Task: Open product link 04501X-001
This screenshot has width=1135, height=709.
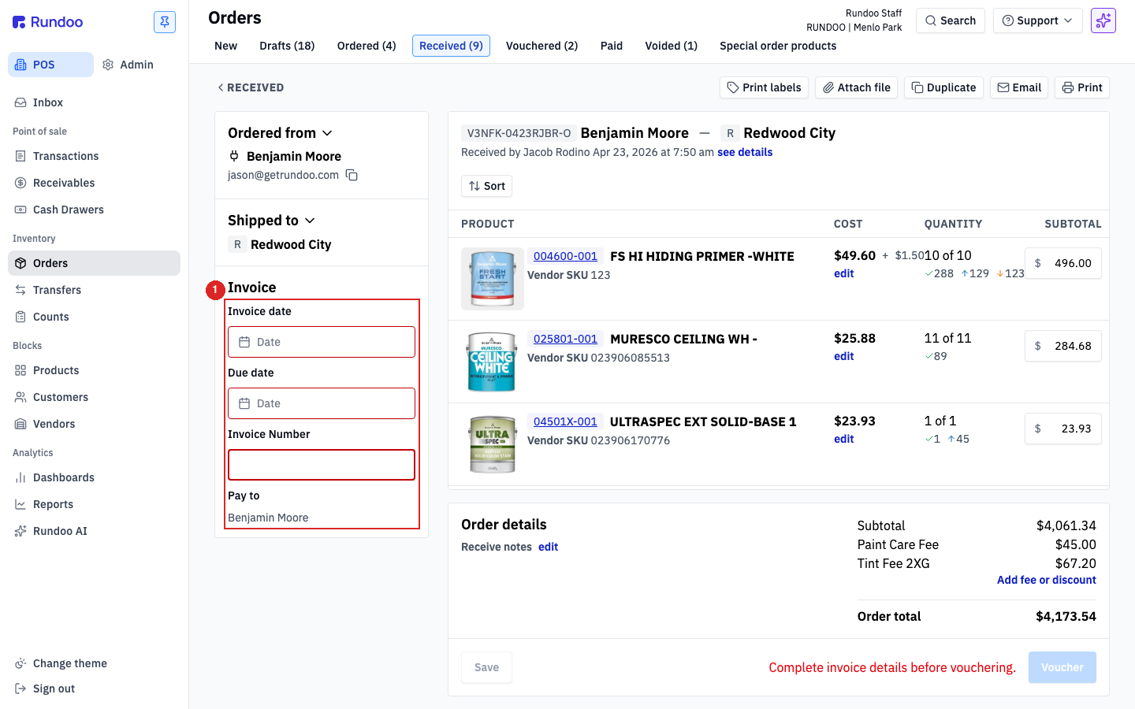Action: click(x=565, y=421)
